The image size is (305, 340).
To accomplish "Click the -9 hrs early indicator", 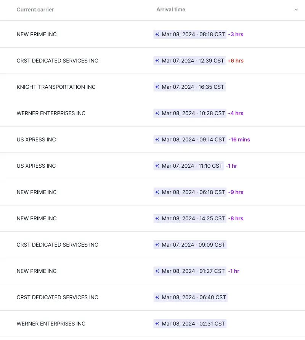I will coord(236,192).
